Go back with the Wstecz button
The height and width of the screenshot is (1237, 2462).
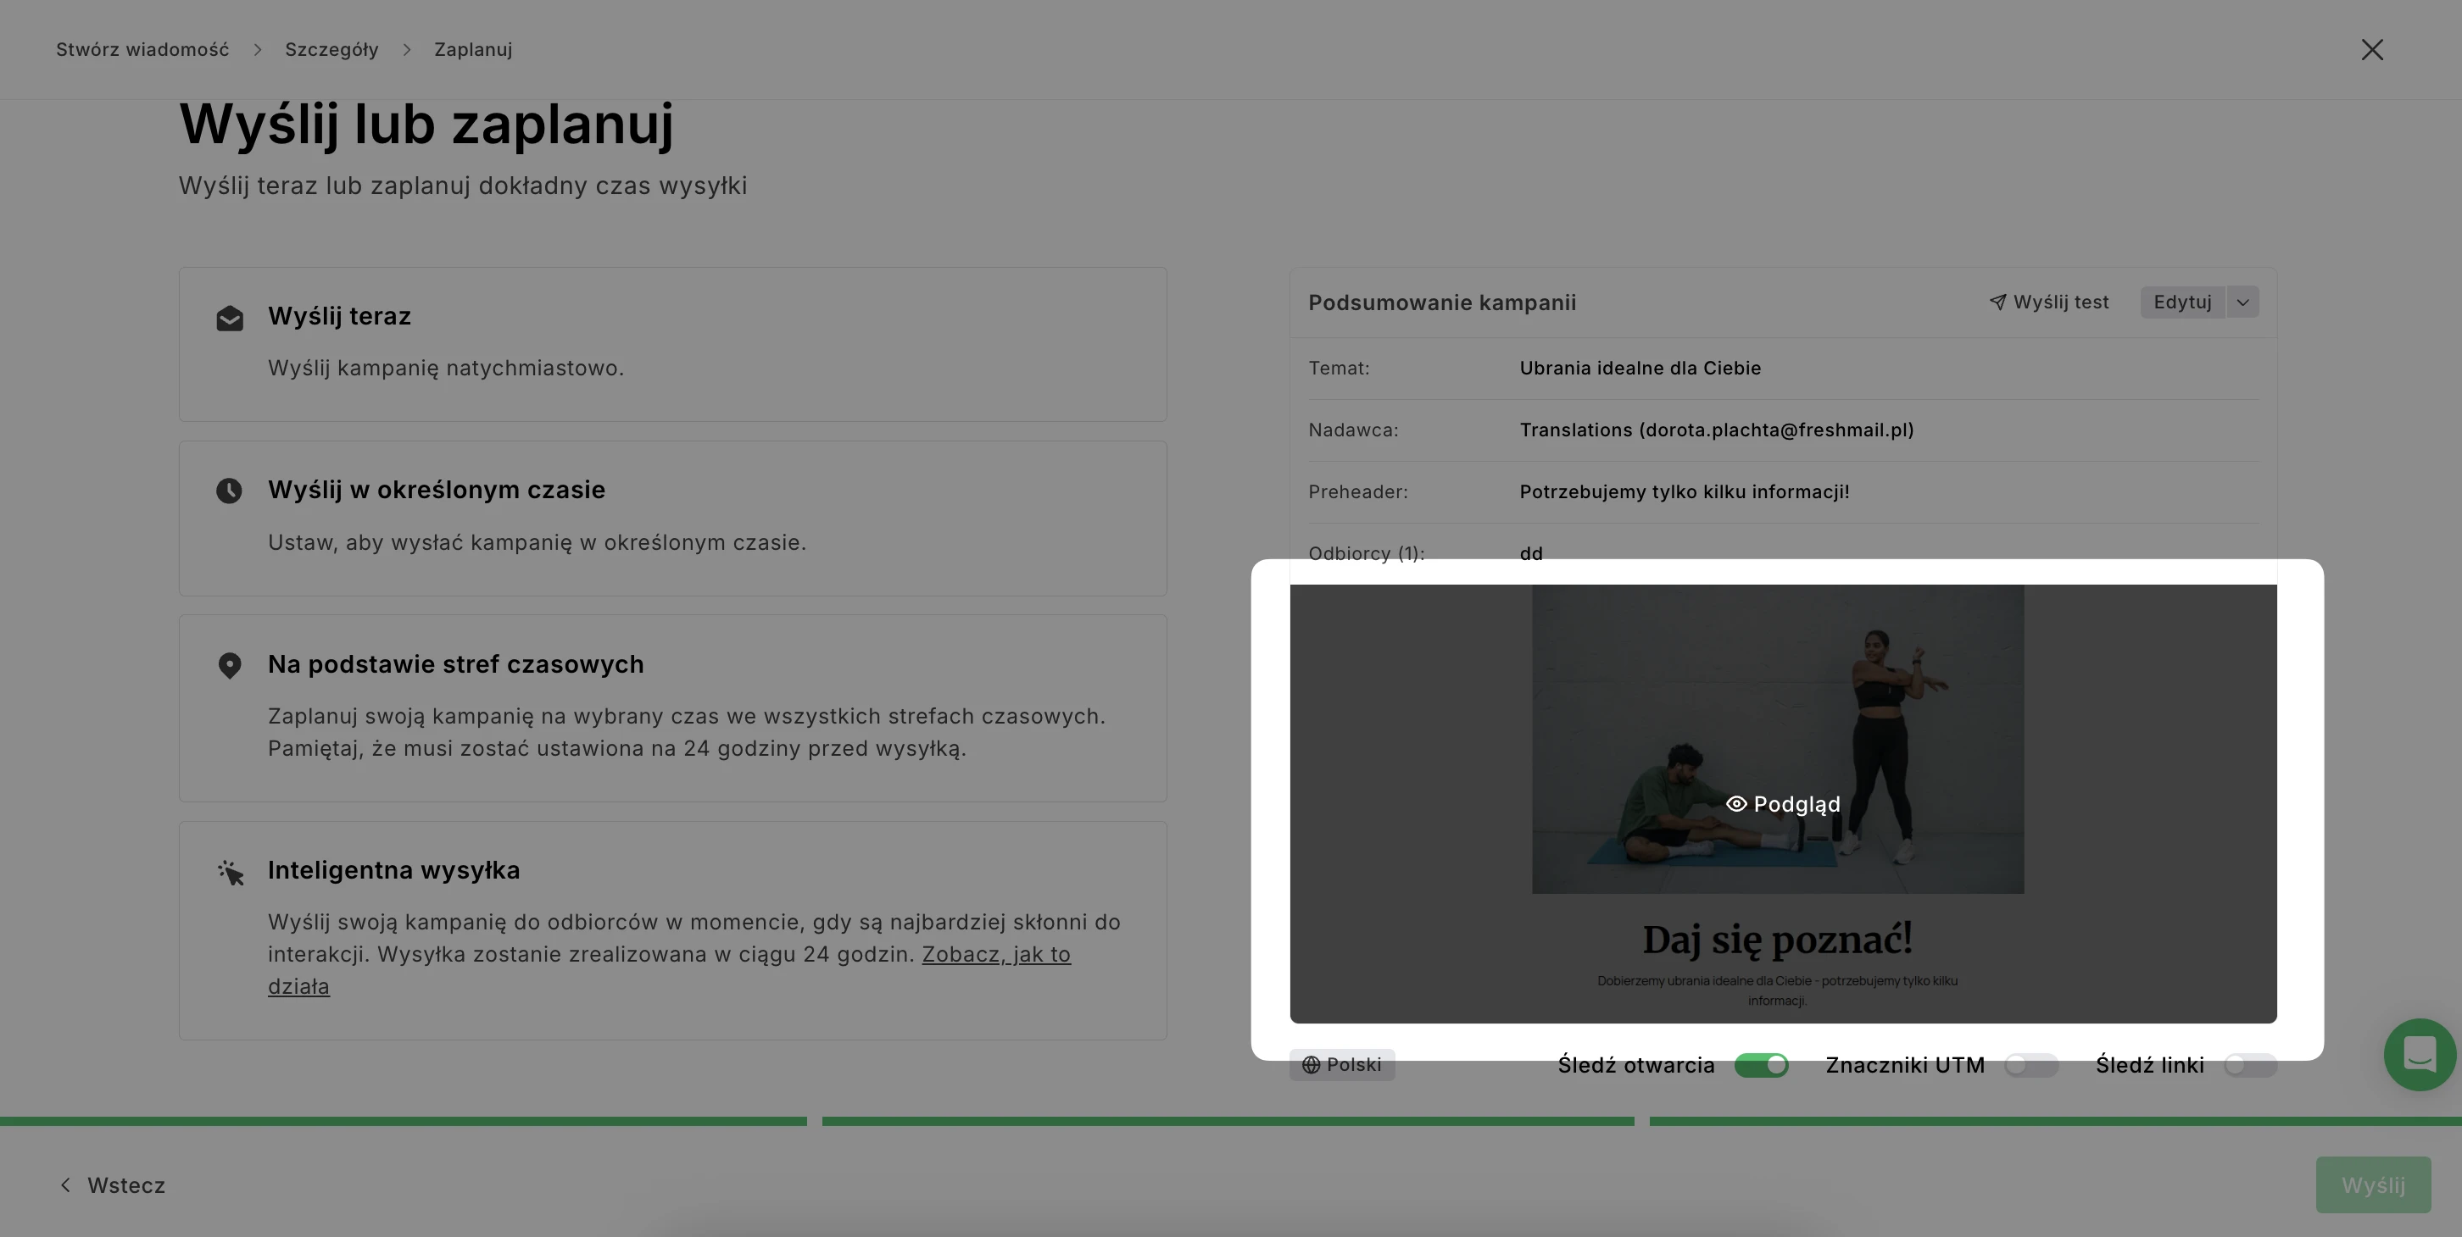click(x=112, y=1185)
